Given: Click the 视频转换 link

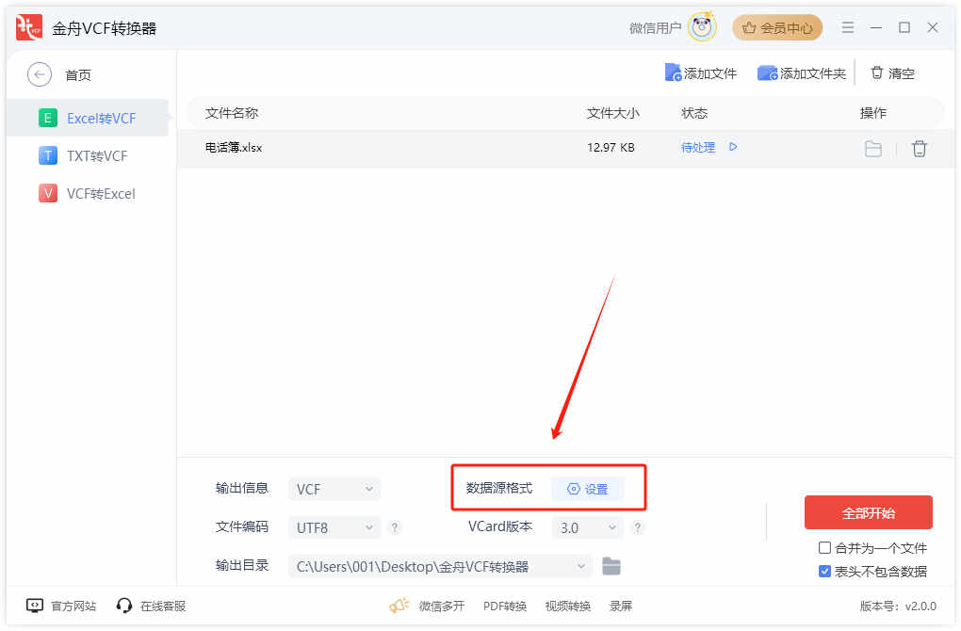Looking at the screenshot, I should 567,606.
